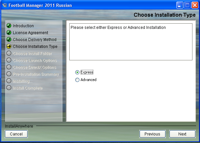
Task: Click the yellow arrow icon beside Choose Installation Type
Action: pos(9,46)
